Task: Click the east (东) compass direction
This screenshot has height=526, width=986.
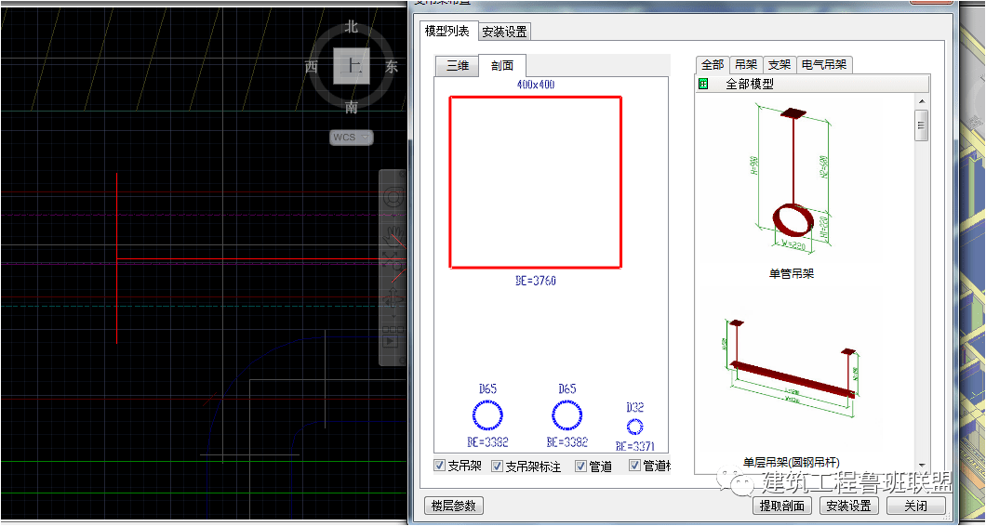Action: point(392,67)
